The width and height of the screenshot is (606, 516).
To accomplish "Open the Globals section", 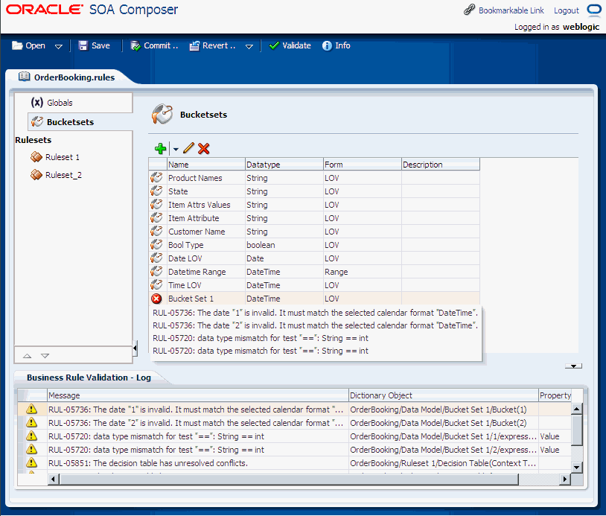I will pos(60,103).
